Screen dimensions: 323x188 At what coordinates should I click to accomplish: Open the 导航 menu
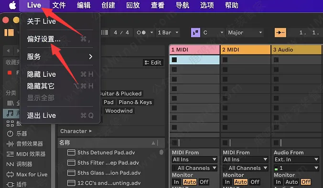[x=183, y=5]
